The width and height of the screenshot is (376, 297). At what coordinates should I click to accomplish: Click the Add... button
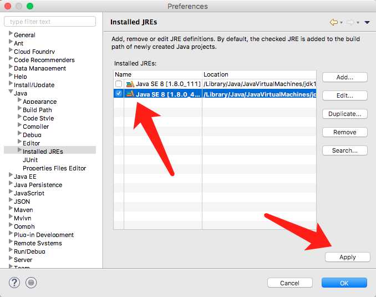(345, 77)
